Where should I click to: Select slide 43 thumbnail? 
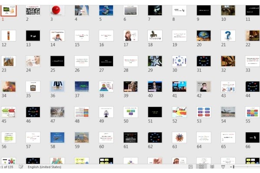pos(228,86)
